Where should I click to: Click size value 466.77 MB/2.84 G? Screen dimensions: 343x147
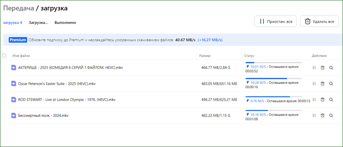coord(216,68)
